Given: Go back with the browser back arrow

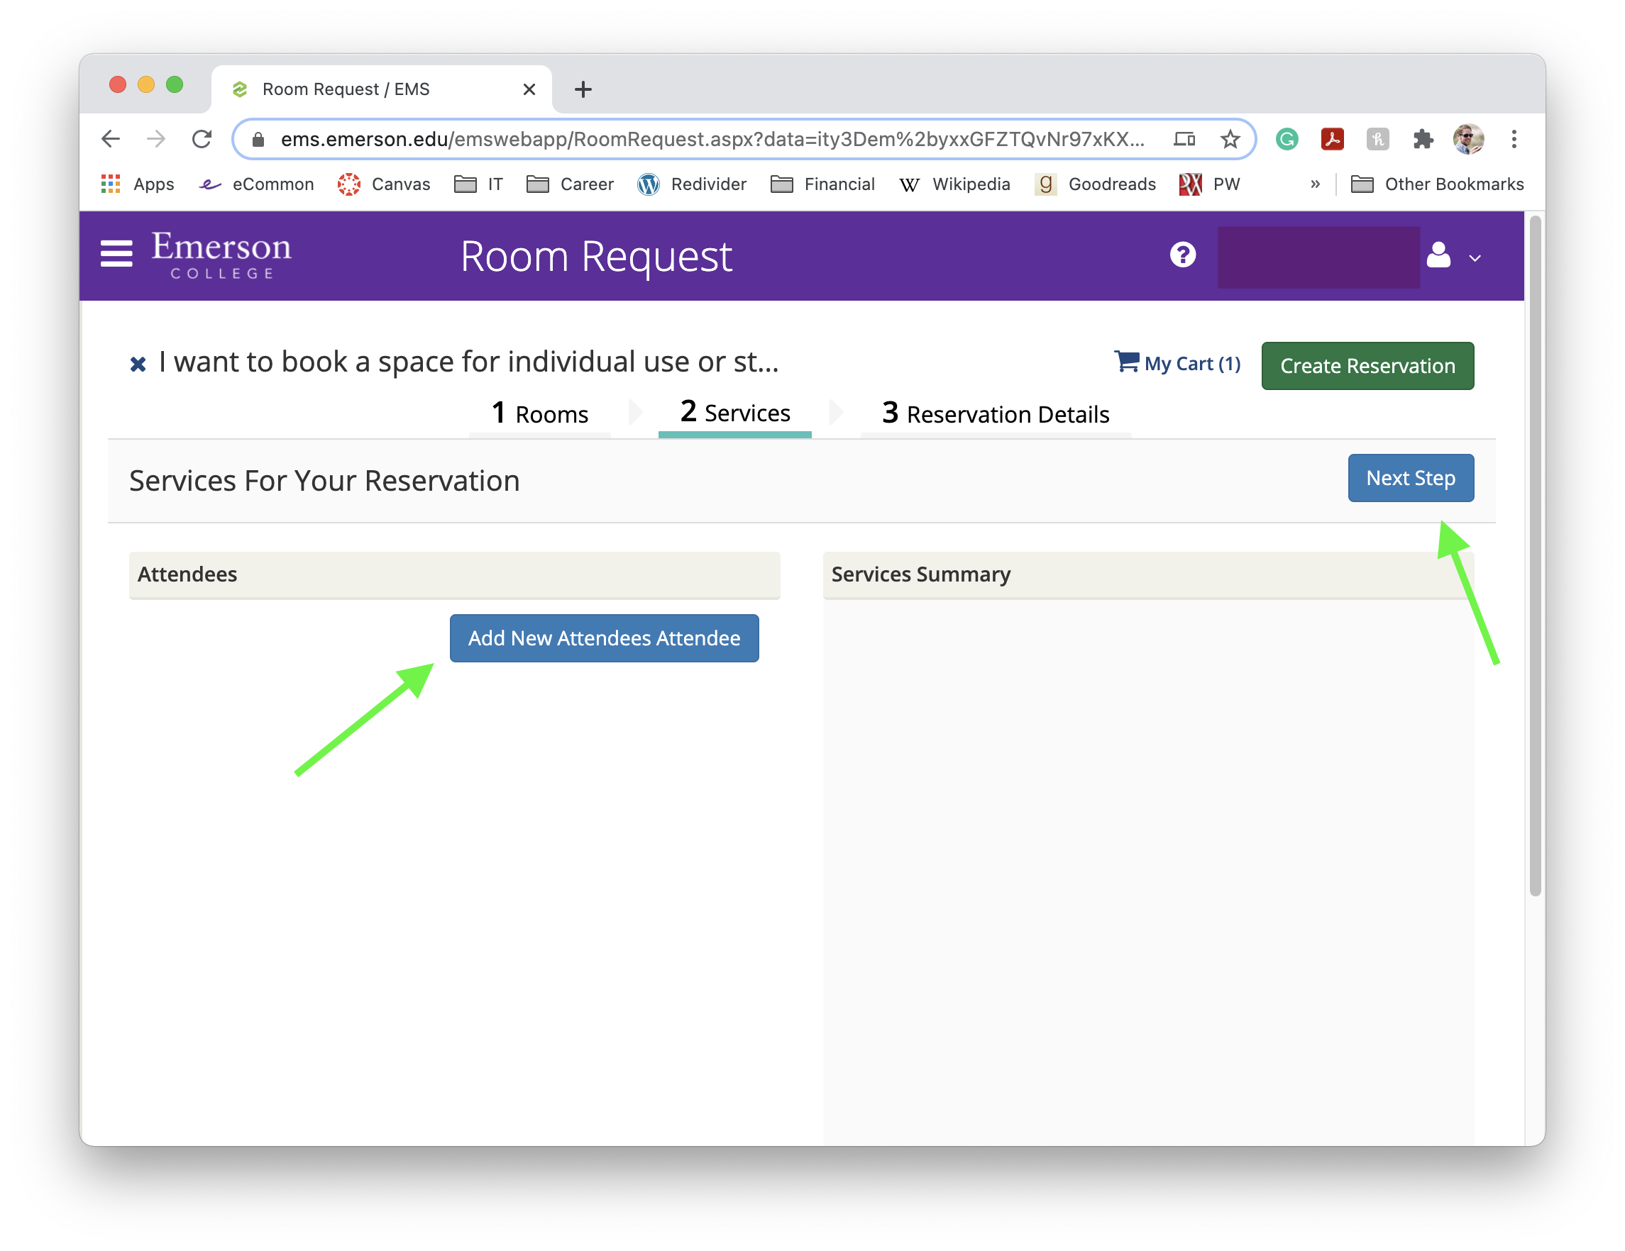Looking at the screenshot, I should point(111,139).
